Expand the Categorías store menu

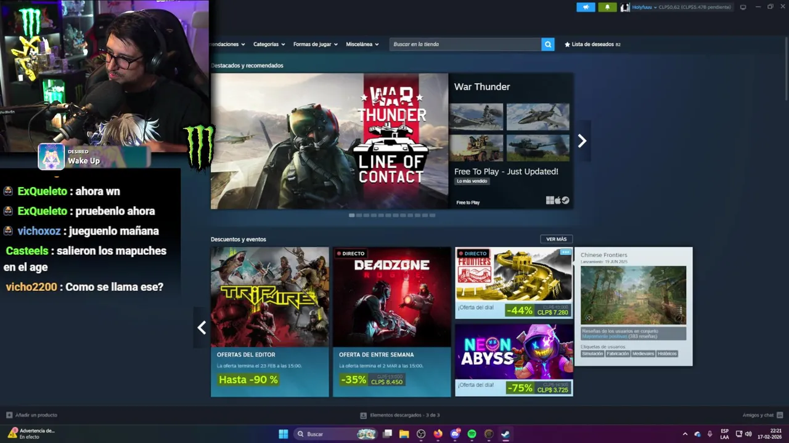[x=269, y=44]
